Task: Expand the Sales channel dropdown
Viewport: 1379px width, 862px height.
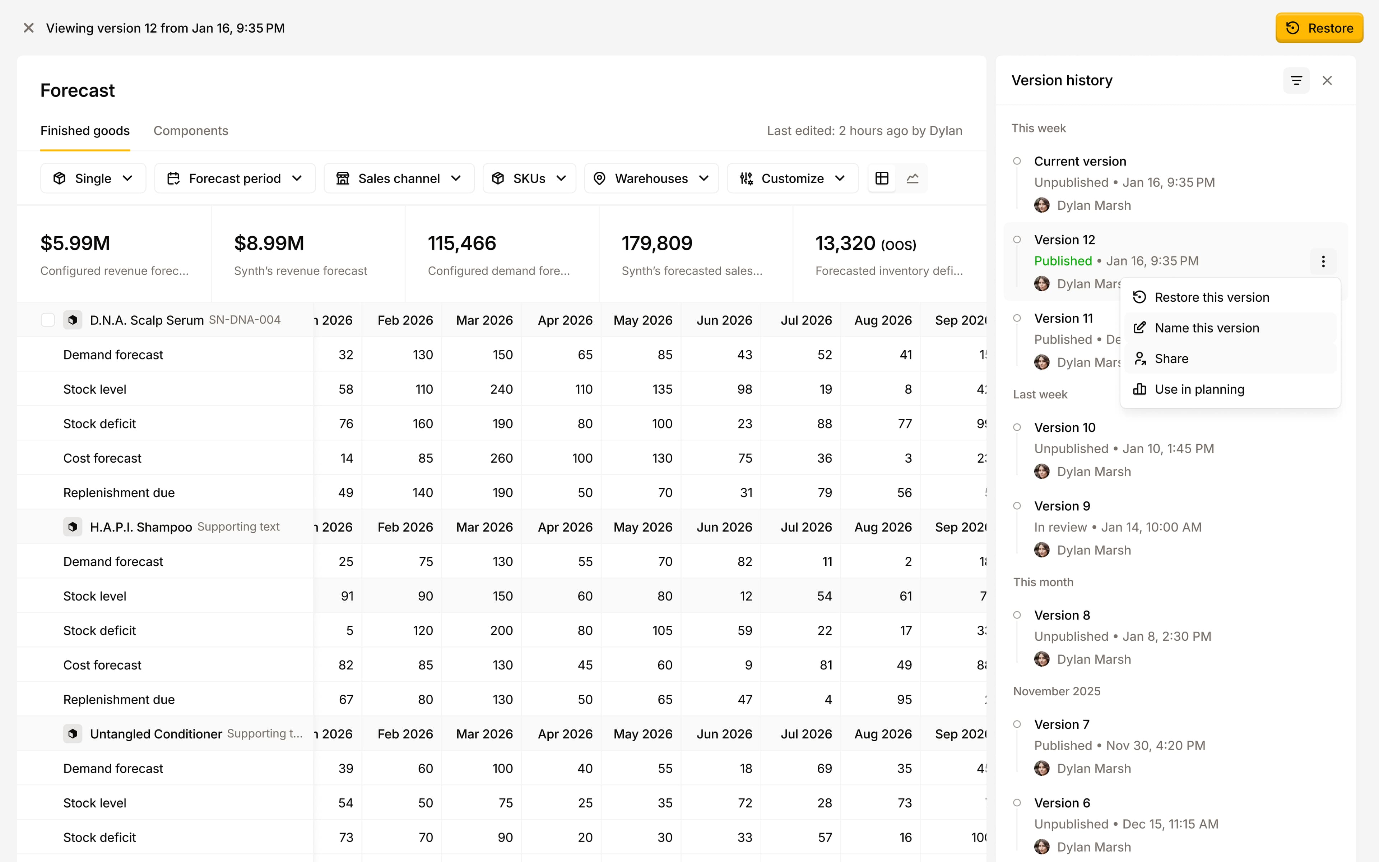Action: [399, 179]
